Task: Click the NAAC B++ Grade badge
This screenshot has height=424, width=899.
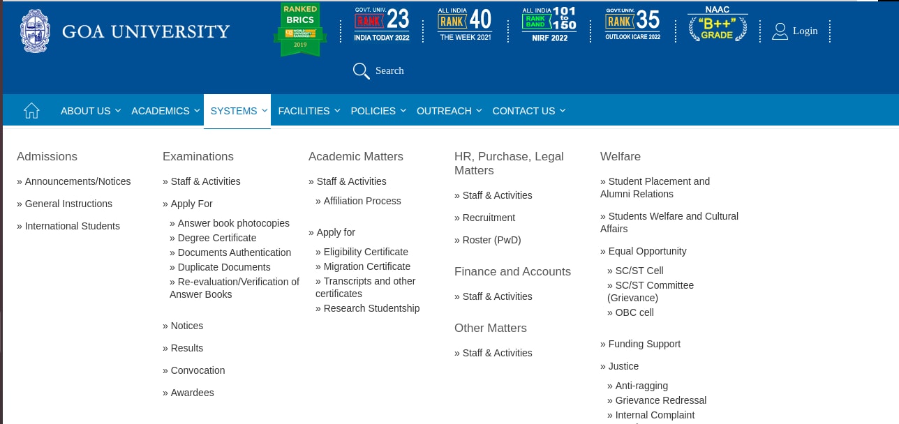Action: pos(718,24)
